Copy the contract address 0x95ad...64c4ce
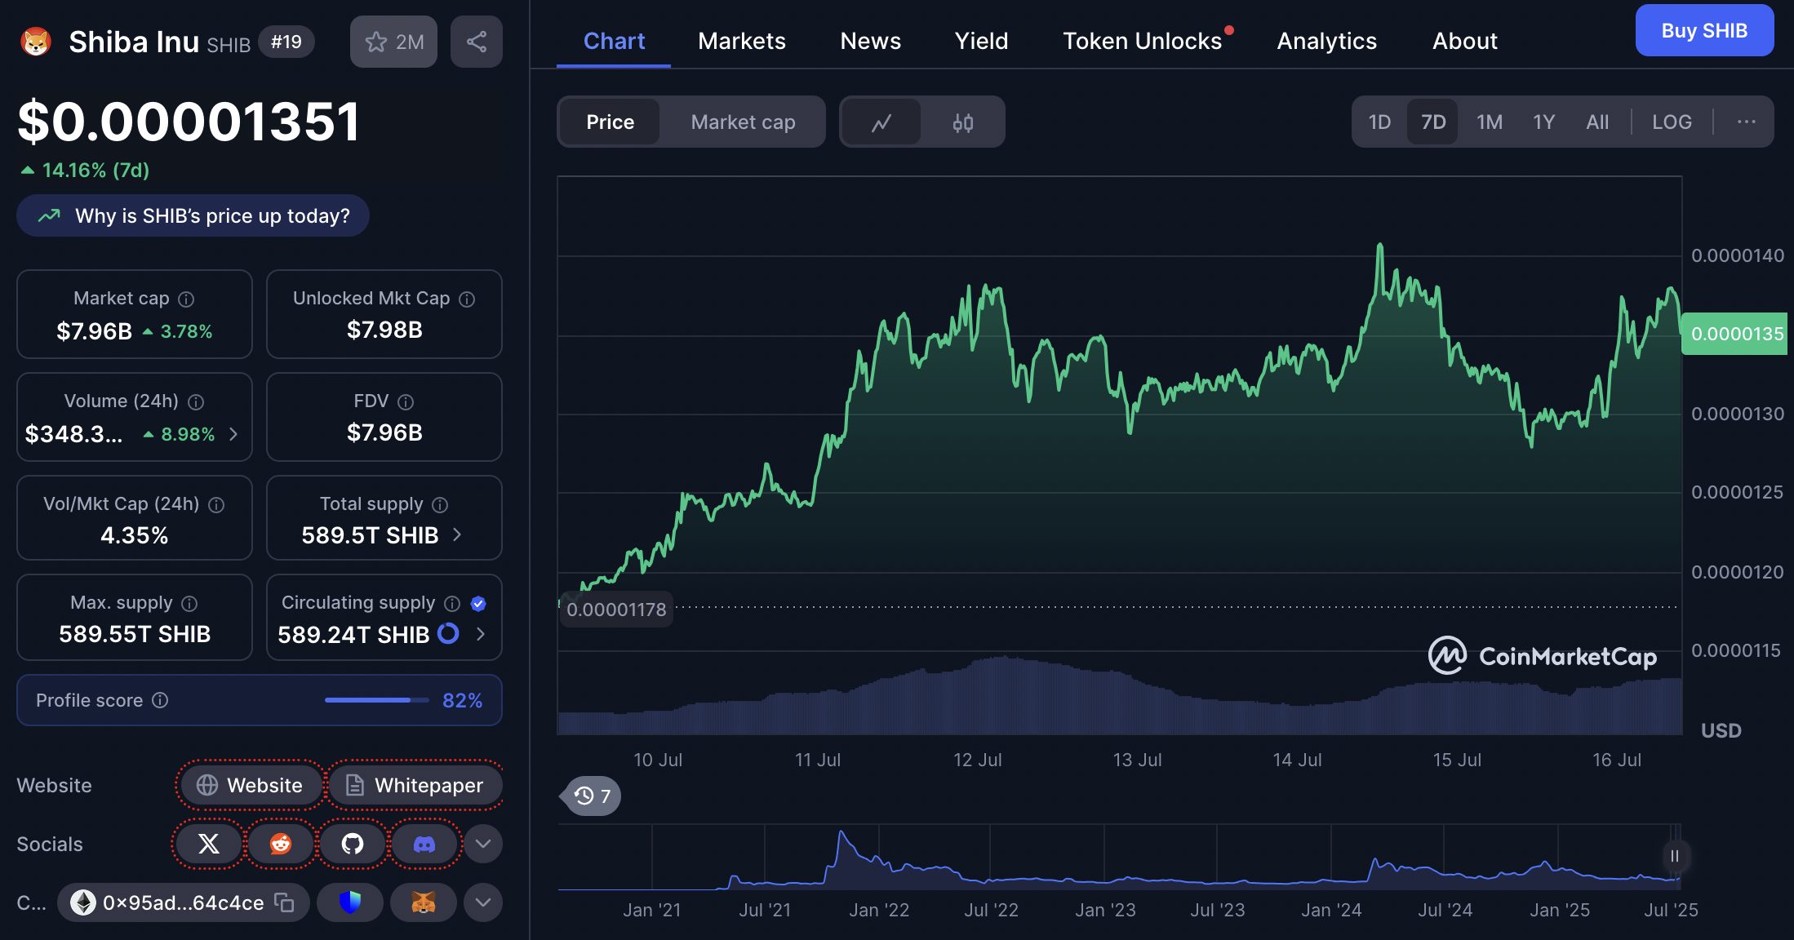The width and height of the screenshot is (1794, 940). (284, 902)
